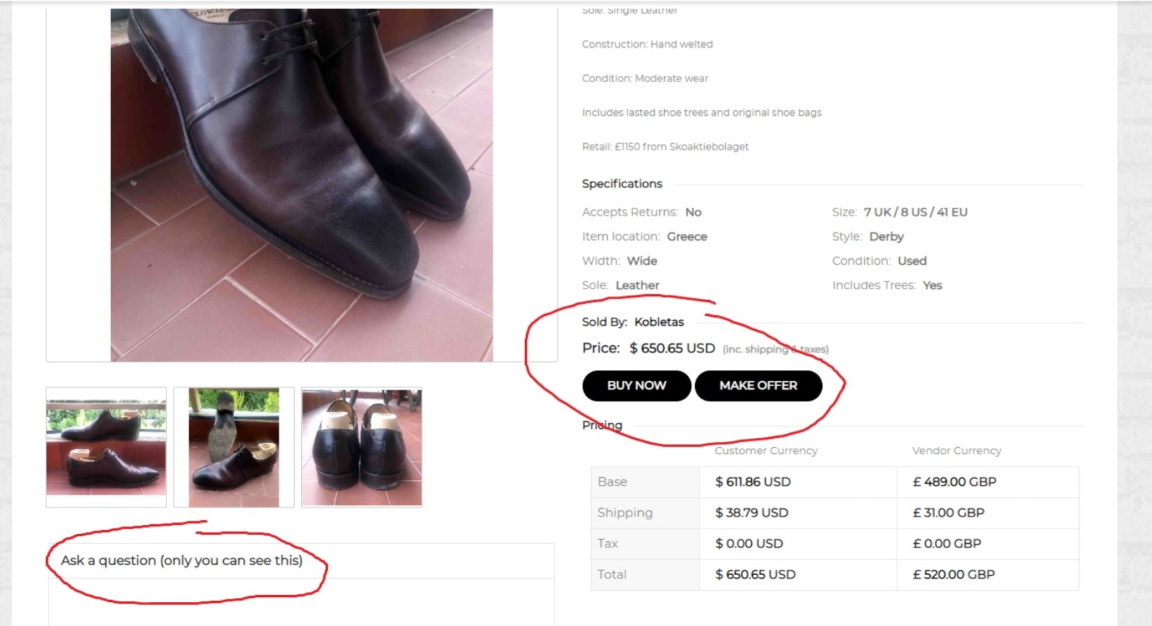The image size is (1152, 626).
Task: Click the Style value Derby
Action: point(886,237)
